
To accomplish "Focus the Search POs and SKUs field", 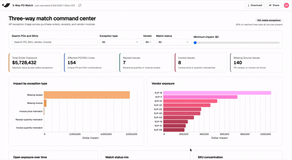I will 54,42.
